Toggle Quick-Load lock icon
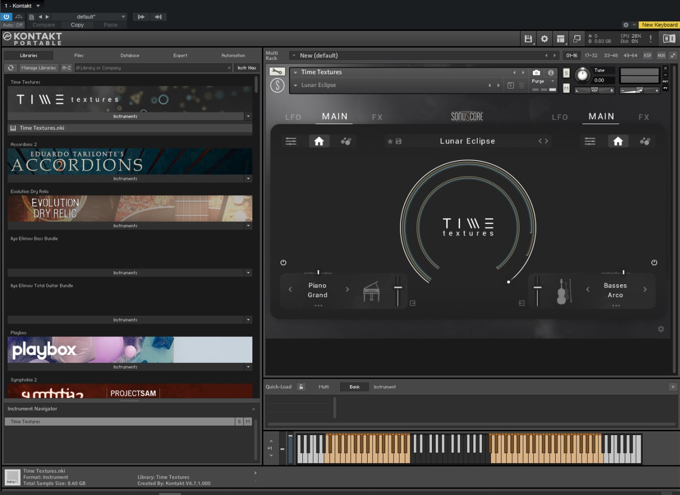The height and width of the screenshot is (495, 680). [x=301, y=387]
